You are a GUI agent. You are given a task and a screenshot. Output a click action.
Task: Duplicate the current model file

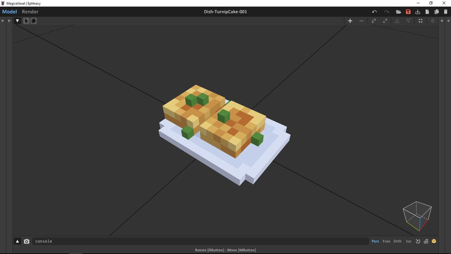pyautogui.click(x=437, y=12)
